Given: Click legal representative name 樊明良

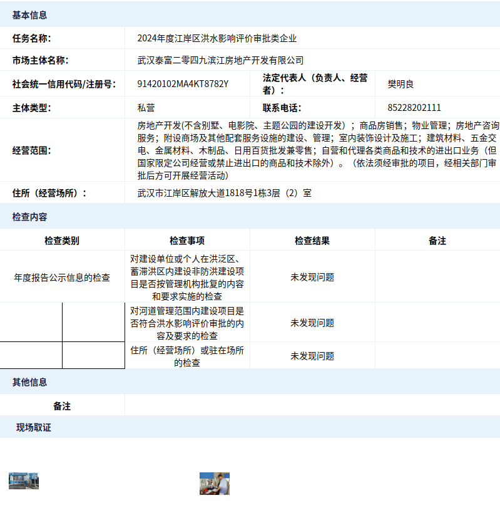Looking at the screenshot, I should point(401,84).
